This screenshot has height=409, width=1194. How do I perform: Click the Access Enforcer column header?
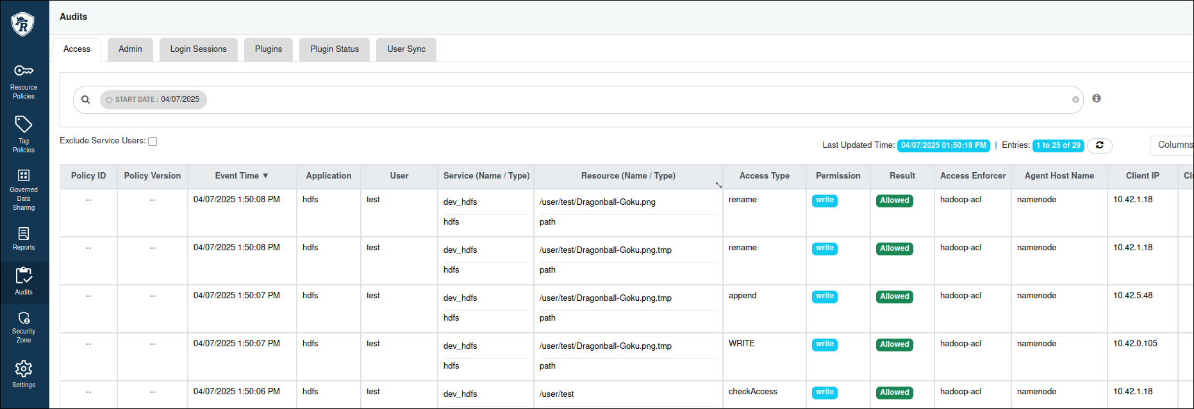973,176
